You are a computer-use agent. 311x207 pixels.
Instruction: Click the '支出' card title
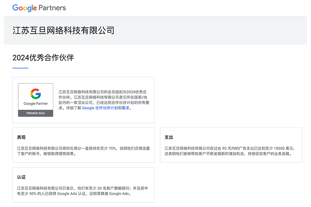click(x=169, y=137)
